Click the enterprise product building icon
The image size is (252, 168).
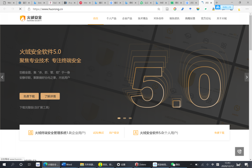coord(31,133)
